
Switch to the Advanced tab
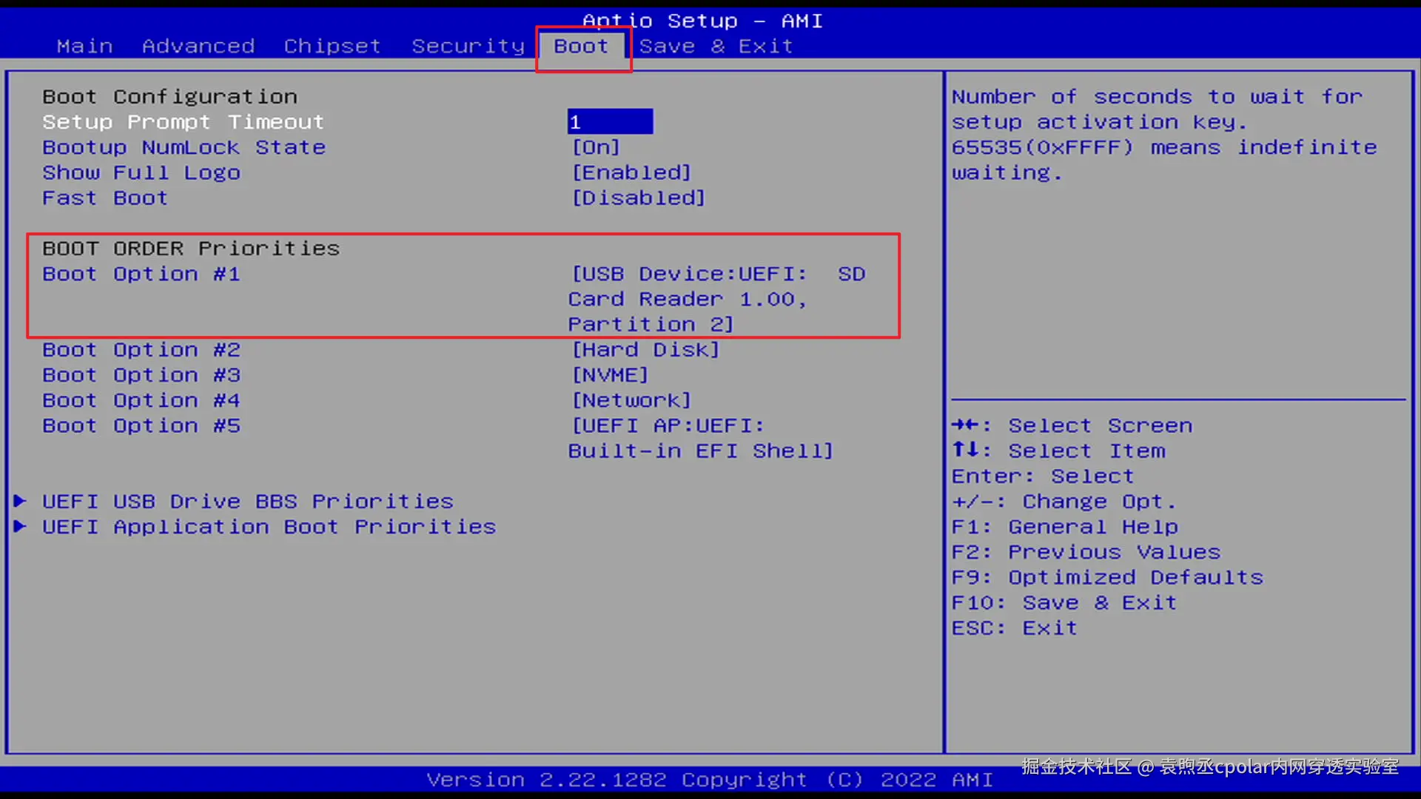coord(198,46)
